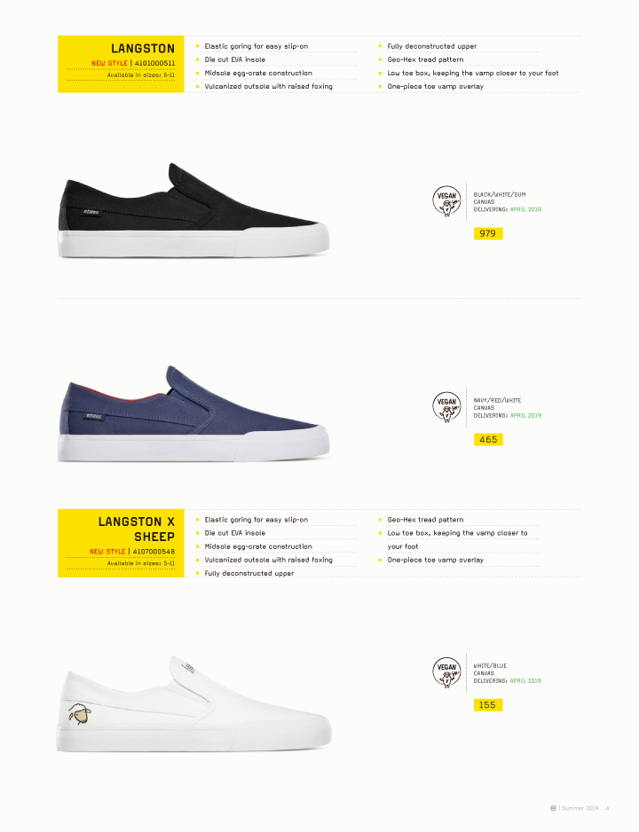Screen dimensions: 639x832
Task: Click the Summer 2019 footer text
Action: pos(580,808)
